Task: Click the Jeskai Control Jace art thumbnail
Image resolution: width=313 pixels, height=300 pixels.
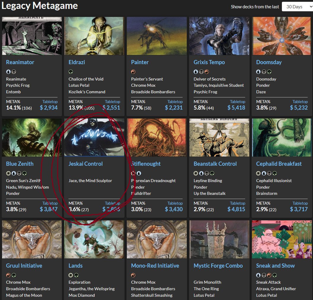Action: (94, 138)
